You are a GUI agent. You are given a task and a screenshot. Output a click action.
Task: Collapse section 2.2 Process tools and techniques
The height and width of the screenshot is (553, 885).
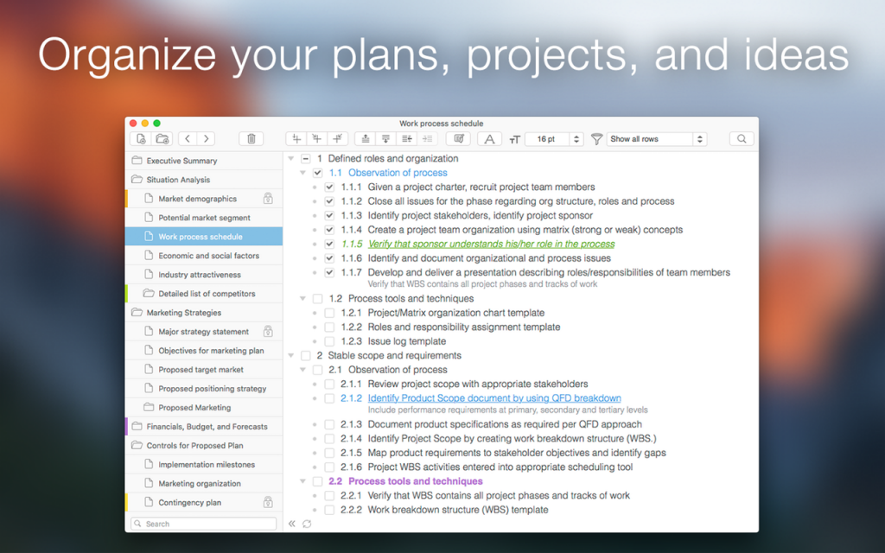pos(302,480)
